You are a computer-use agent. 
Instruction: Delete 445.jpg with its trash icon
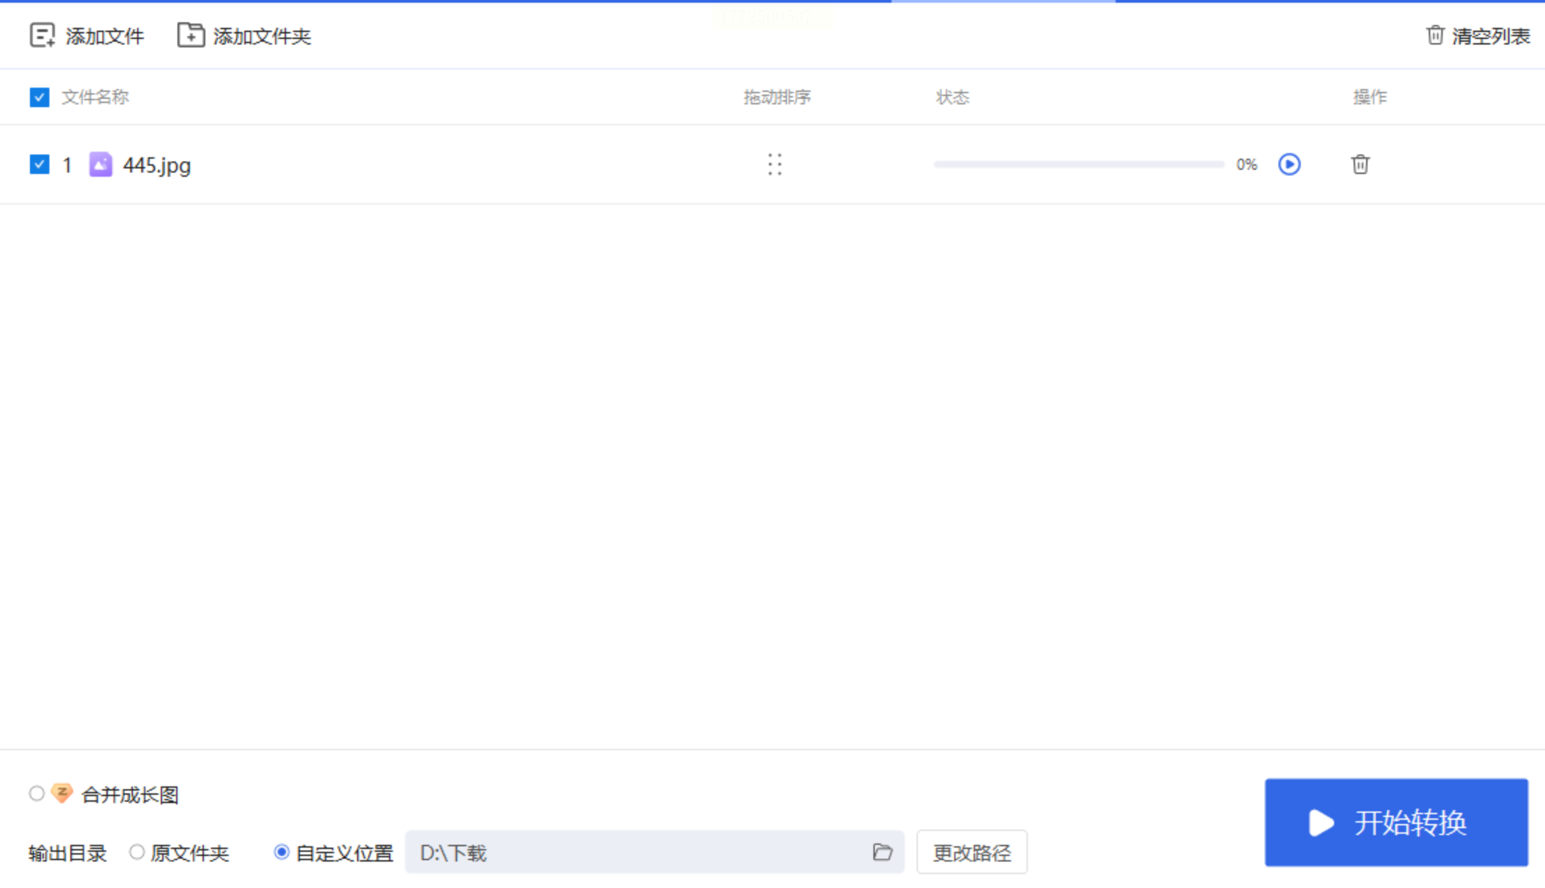(1360, 165)
